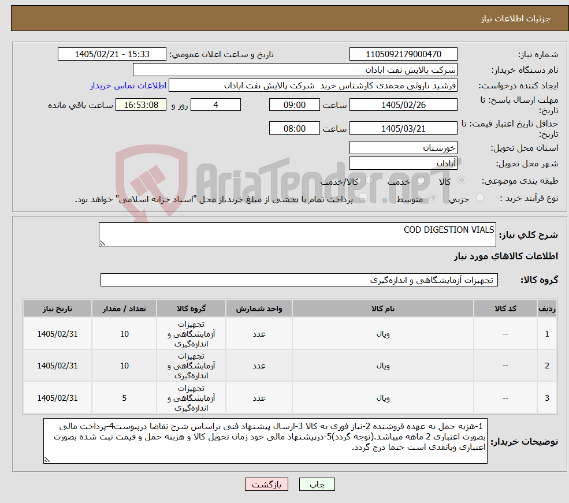The width and height of the screenshot is (569, 503).
Task: Click the ویال item name in row 1
Action: pyautogui.click(x=383, y=334)
